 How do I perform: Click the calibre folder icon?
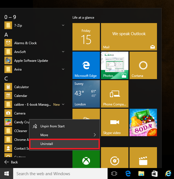point(8,104)
